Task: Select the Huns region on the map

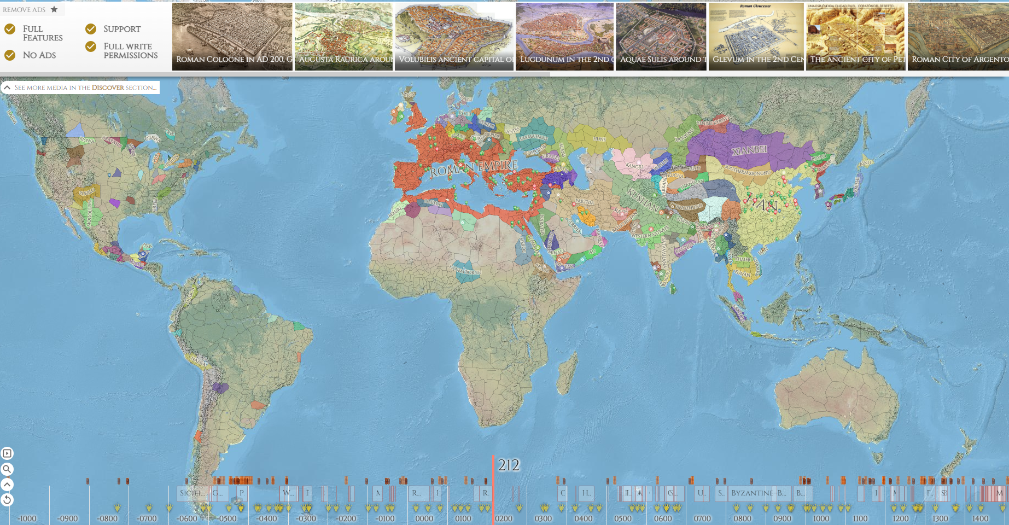Action: [599, 139]
